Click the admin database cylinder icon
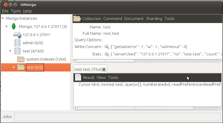This screenshot has width=223, height=123. click(x=17, y=43)
